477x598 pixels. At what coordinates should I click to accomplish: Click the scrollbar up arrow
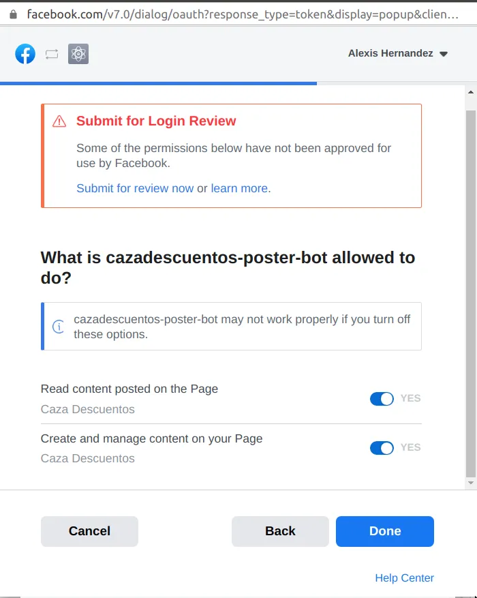tap(471, 92)
